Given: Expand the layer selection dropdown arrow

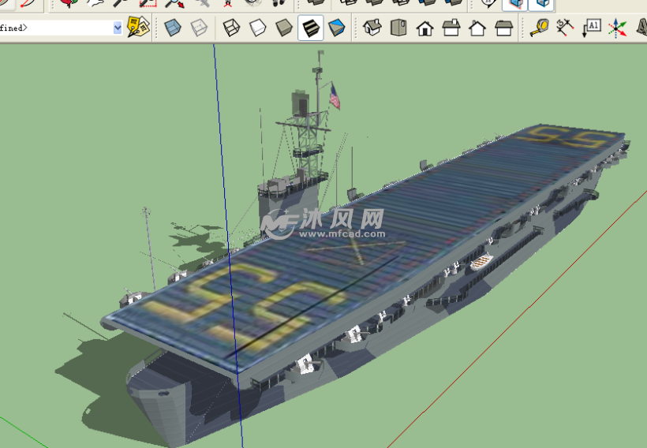Looking at the screenshot, I should pyautogui.click(x=118, y=28).
